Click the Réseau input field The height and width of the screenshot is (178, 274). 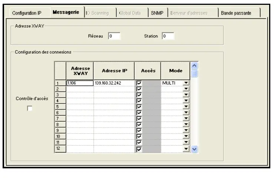(114, 36)
